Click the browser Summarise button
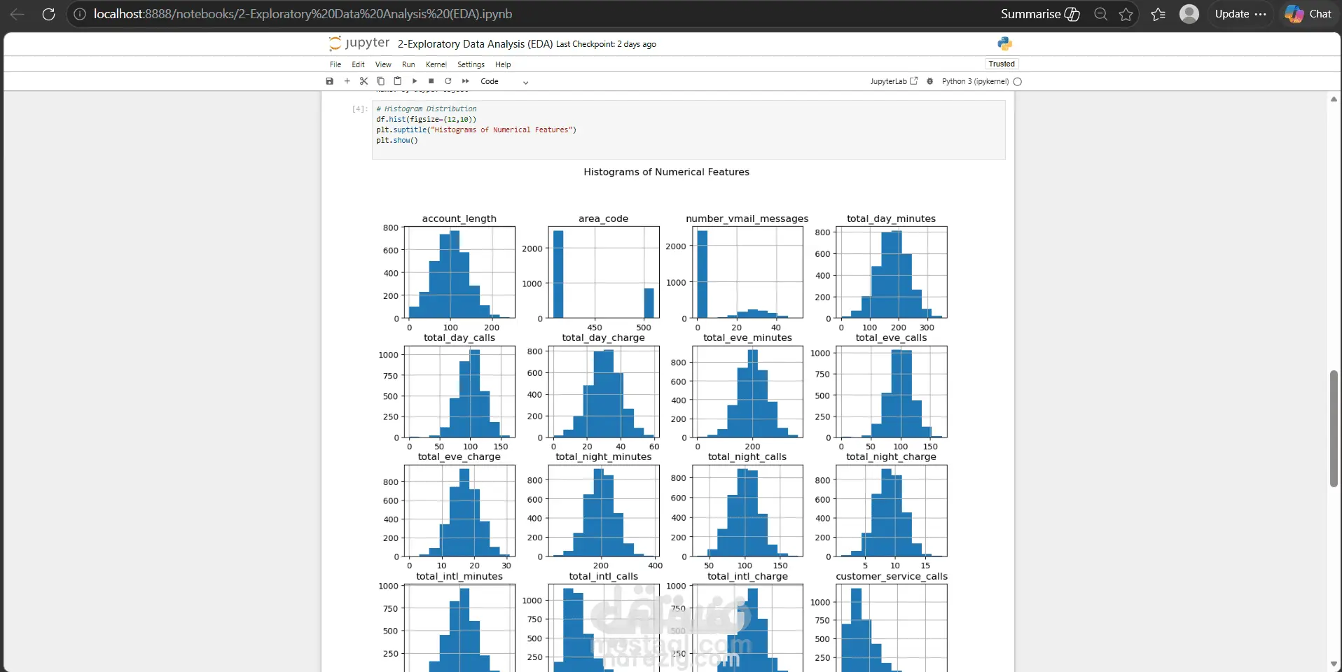Viewport: 1342px width, 672px height. coord(1040,14)
